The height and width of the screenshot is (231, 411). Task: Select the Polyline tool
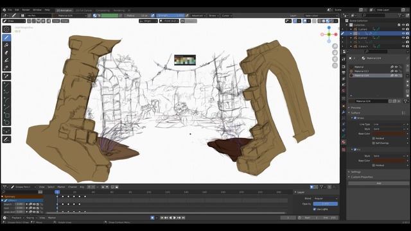[x=6, y=92]
